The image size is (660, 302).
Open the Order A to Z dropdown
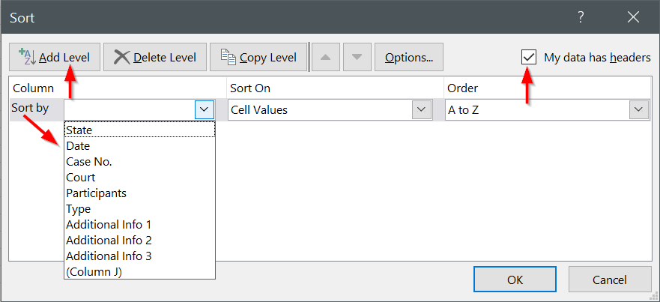(x=638, y=110)
